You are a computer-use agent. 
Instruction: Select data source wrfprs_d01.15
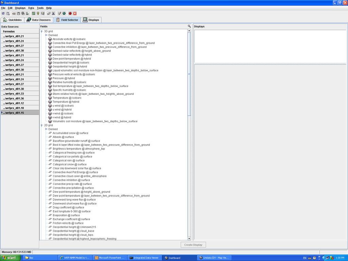[x=20, y=113]
